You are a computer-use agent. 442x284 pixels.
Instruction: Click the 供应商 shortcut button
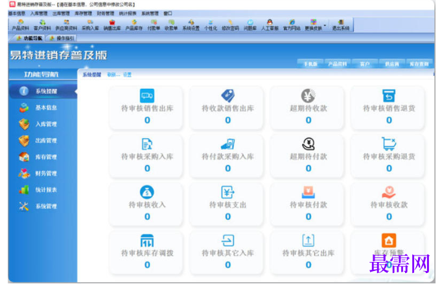point(392,64)
